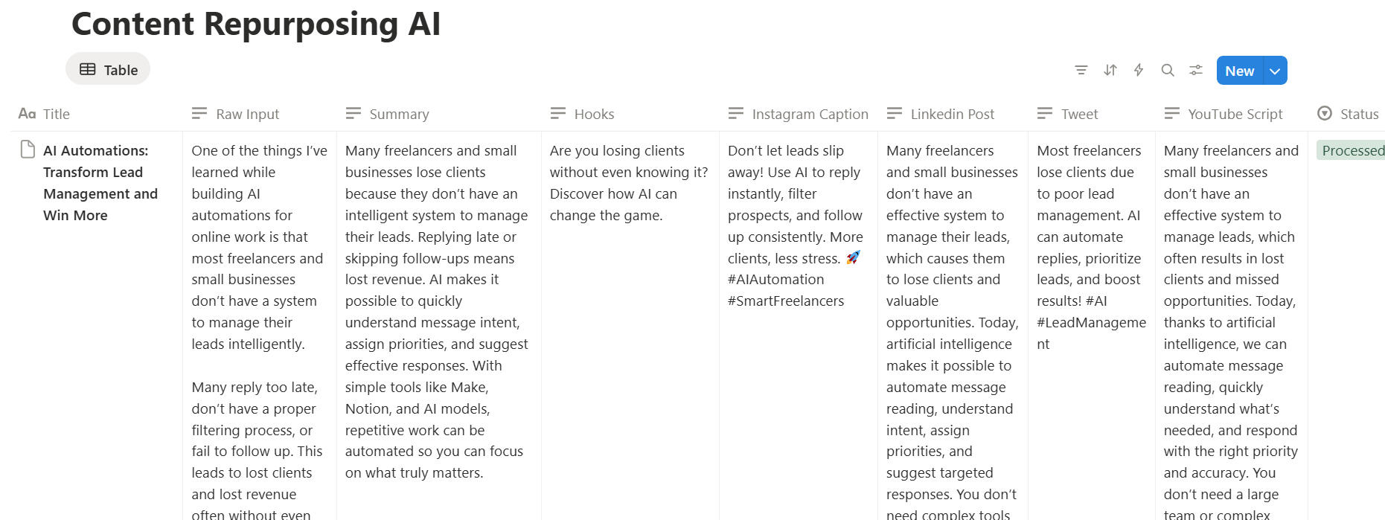Image resolution: width=1385 pixels, height=520 pixels.
Task: Click the New button to add entry
Action: [x=1239, y=71]
